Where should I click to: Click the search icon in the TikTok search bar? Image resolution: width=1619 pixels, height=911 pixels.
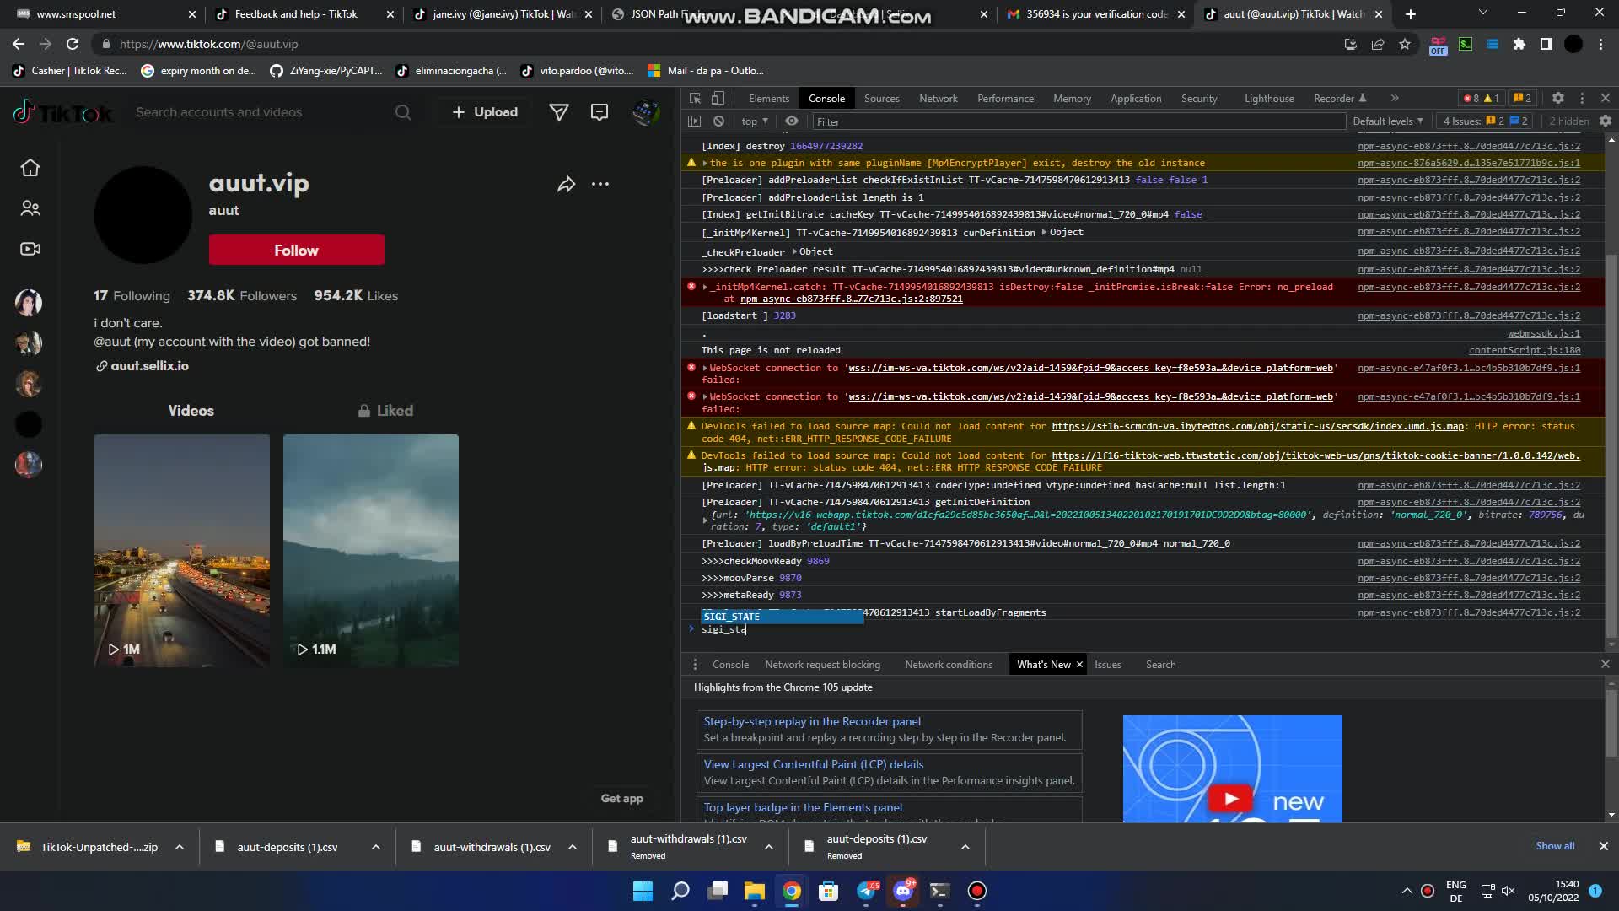coord(403,111)
